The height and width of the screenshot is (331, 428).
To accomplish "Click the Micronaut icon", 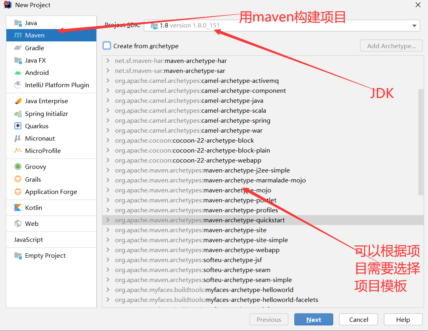I will point(18,138).
